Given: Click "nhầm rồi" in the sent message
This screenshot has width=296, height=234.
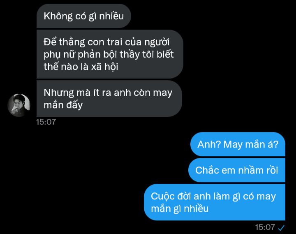Looking at the screenshot, I should [258, 170].
